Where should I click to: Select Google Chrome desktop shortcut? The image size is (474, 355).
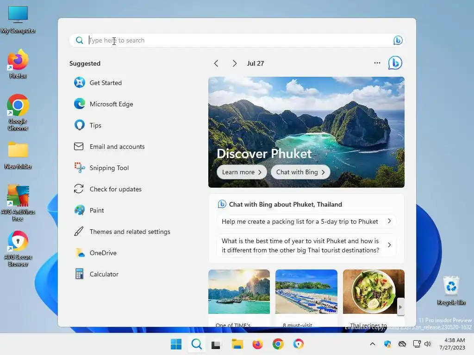point(18,113)
